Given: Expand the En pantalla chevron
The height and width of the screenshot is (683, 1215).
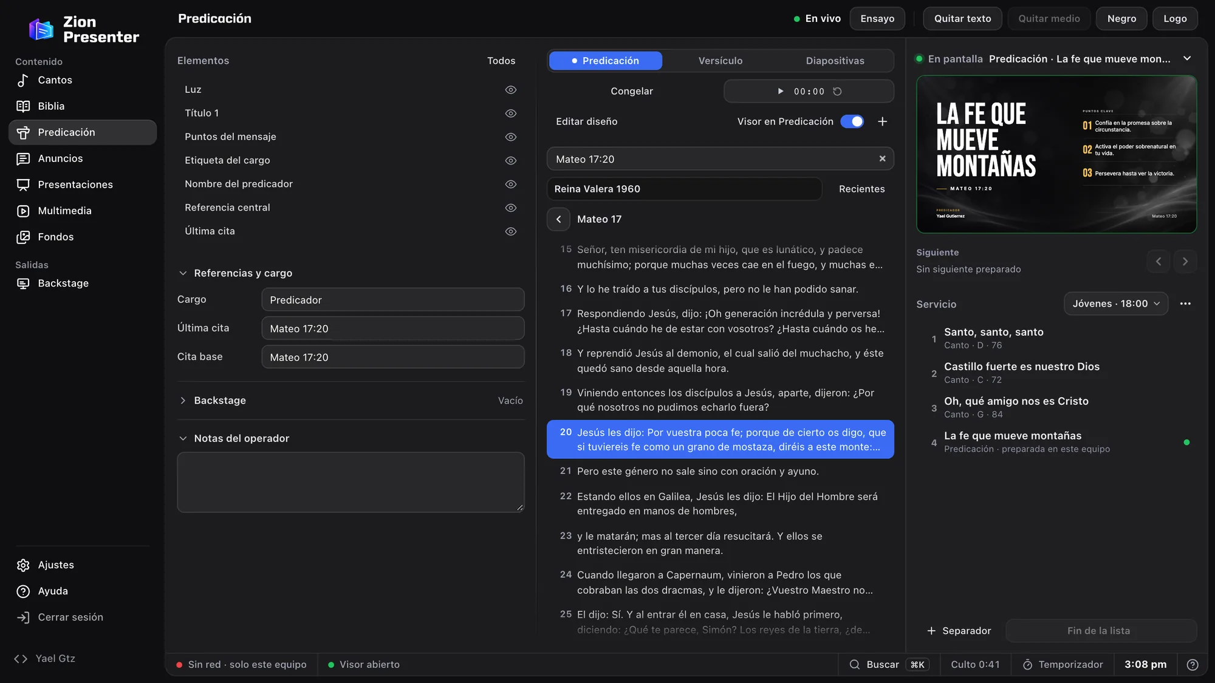Looking at the screenshot, I should (1187, 59).
